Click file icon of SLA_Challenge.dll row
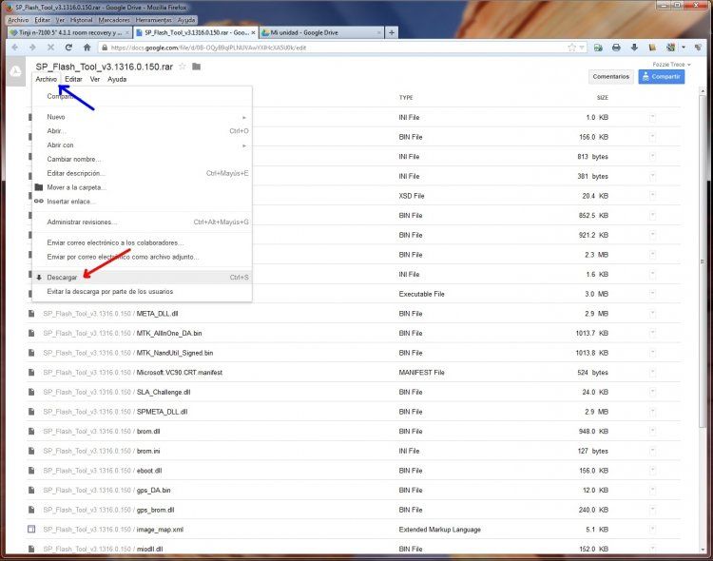Image resolution: width=713 pixels, height=561 pixels. point(31,392)
